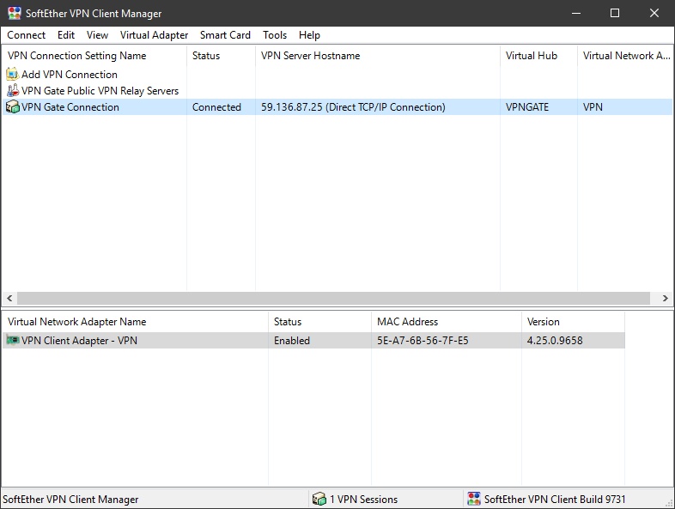
Task: Select the Add VPN Connection entry
Action: coord(70,75)
